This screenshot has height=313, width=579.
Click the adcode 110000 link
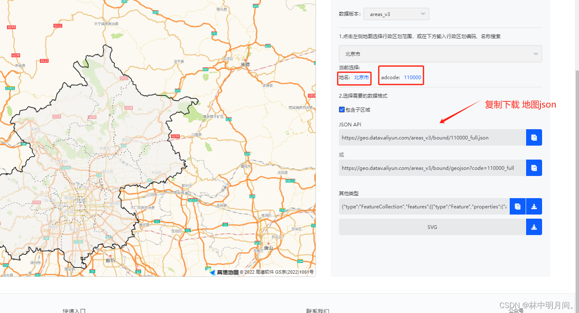tap(412, 77)
